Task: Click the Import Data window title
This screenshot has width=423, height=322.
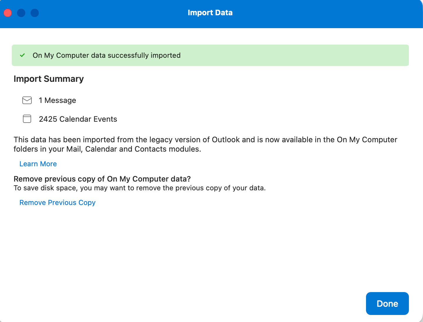Action: (210, 13)
